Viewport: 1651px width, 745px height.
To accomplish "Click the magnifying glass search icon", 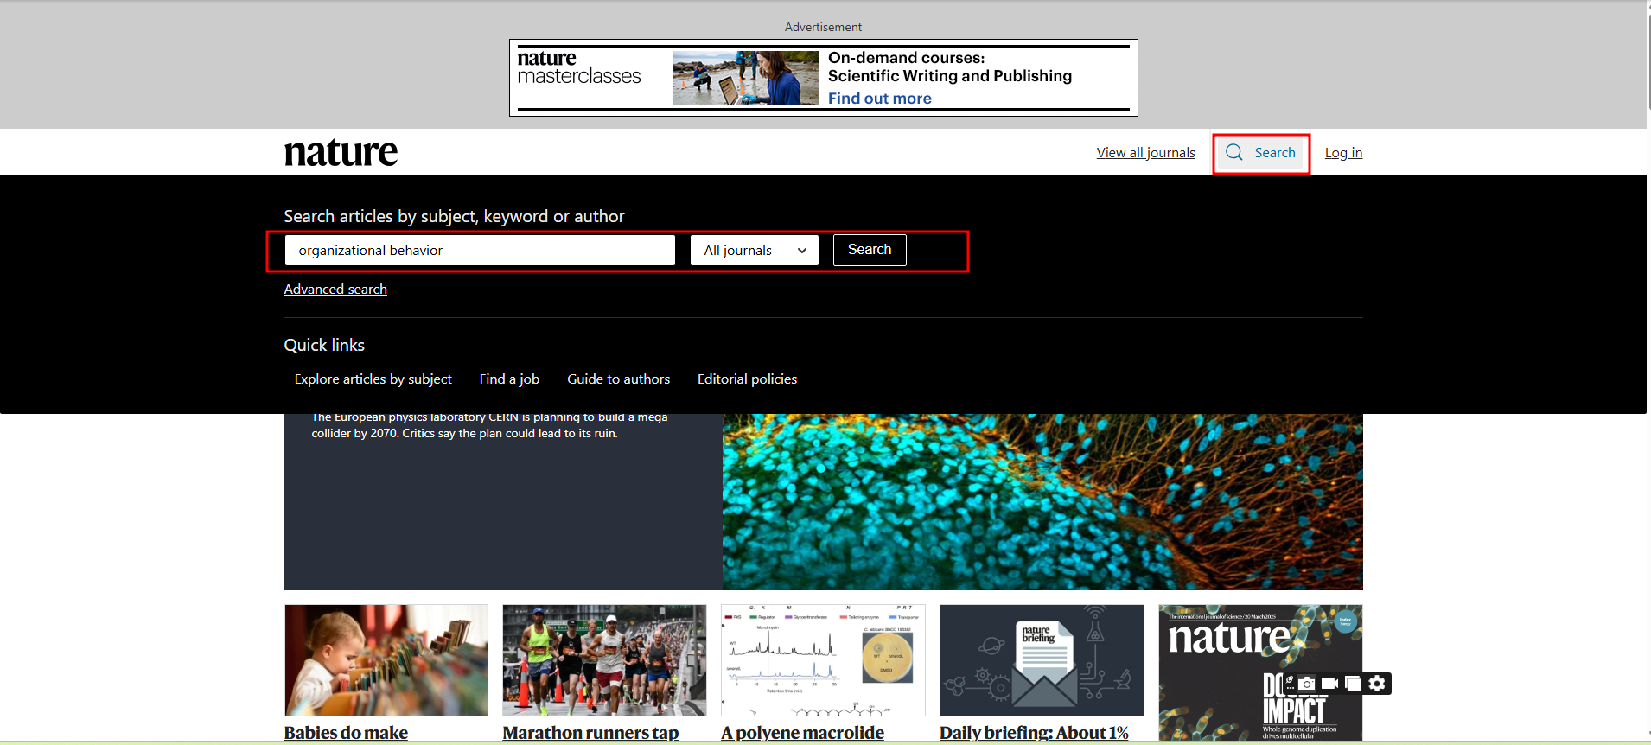I will [x=1234, y=153].
